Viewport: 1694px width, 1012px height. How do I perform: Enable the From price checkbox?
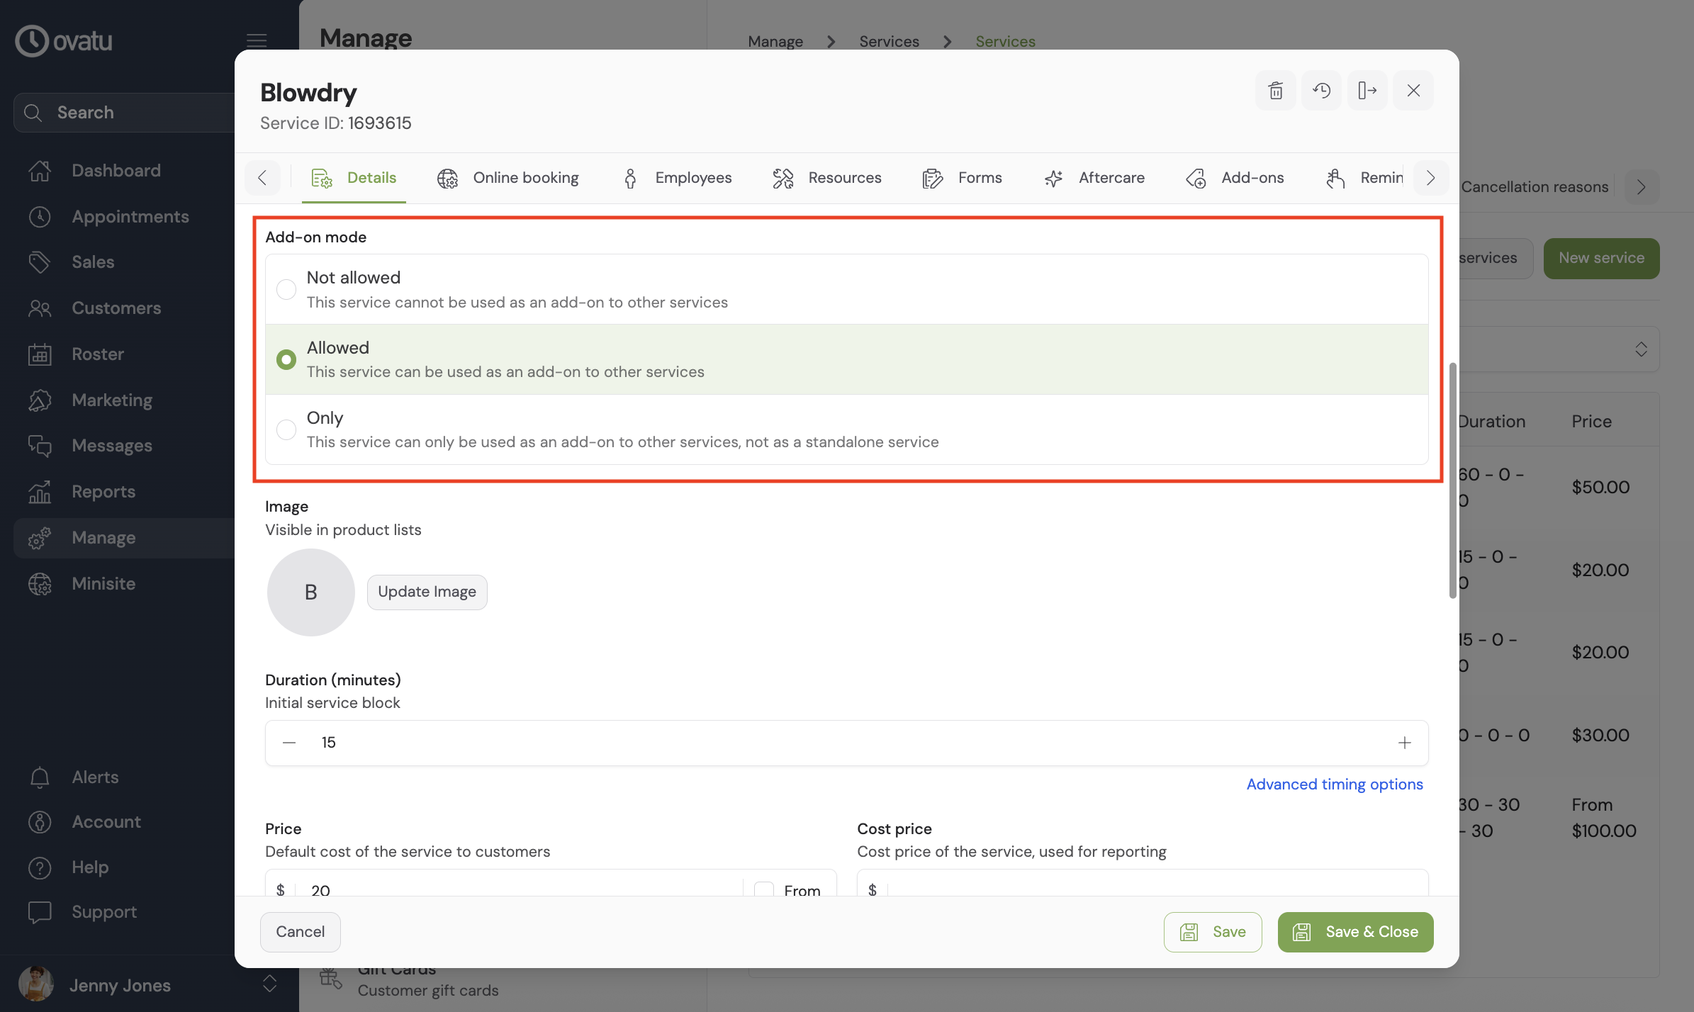tap(763, 889)
